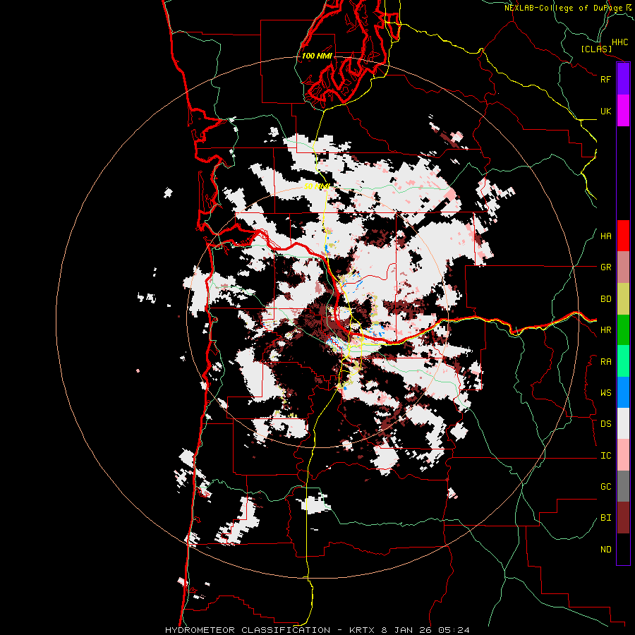Click the ND legend label
Screen dimensions: 635x635
[605, 550]
